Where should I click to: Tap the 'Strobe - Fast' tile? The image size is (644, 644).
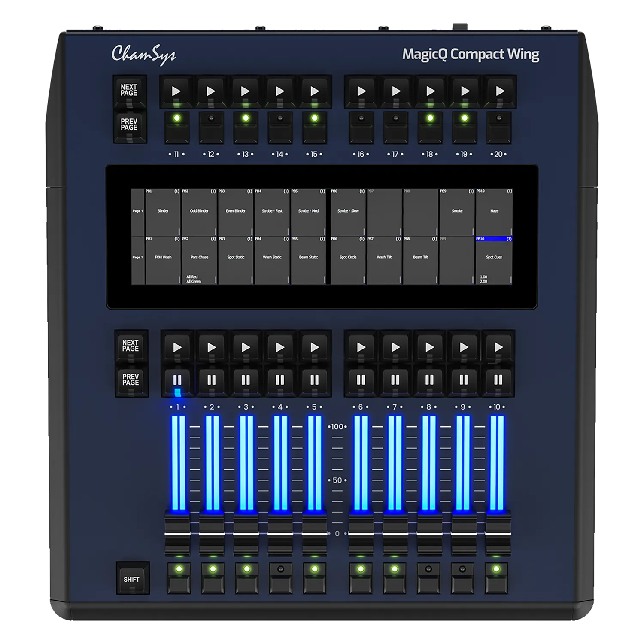pos(272,213)
